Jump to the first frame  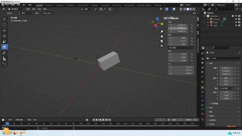pyautogui.click(x=94, y=120)
